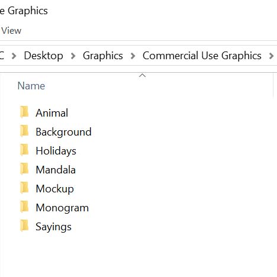
Task: Select the Holidays folder name
Action: tap(56, 151)
